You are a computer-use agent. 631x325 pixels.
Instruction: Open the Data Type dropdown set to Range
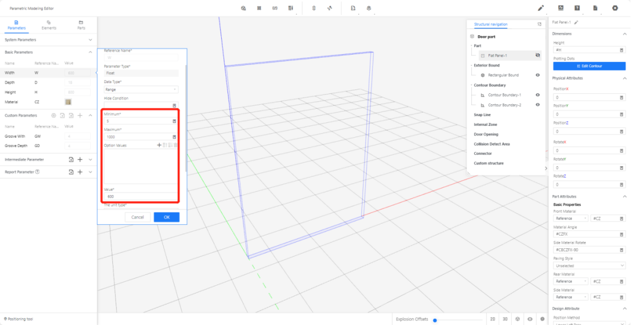point(141,89)
